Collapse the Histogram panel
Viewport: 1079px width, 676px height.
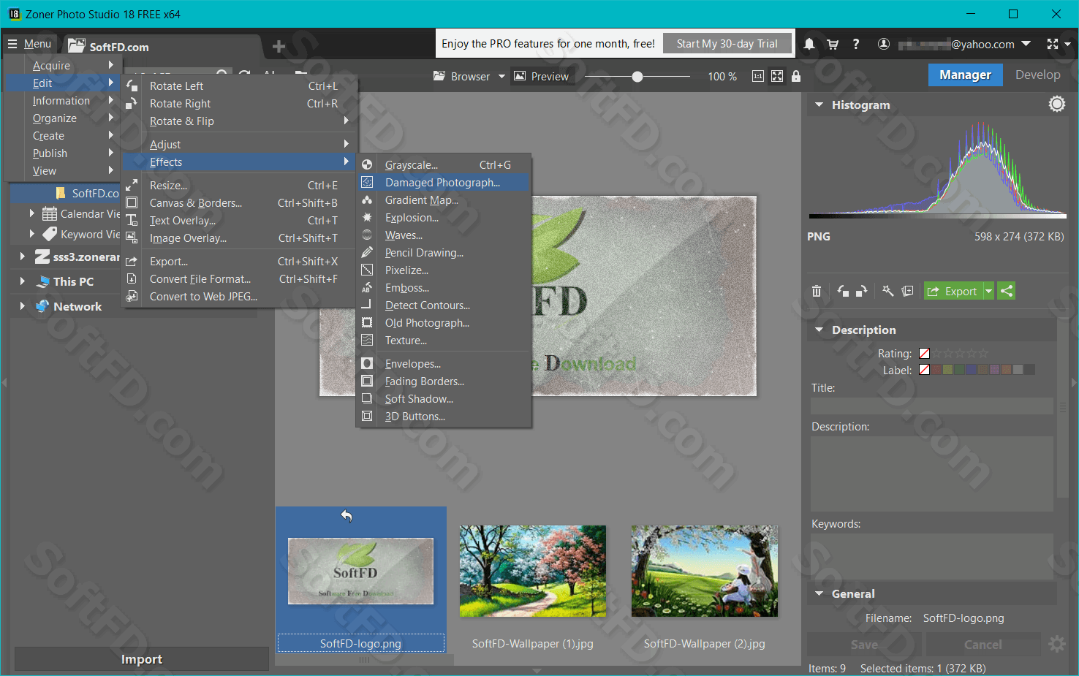point(819,105)
